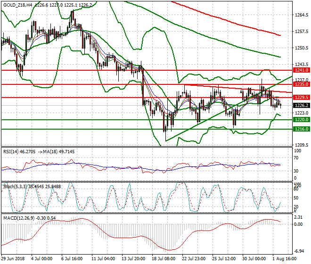Click the RSI scale value 70
311x264 pixels.
tap(296, 158)
